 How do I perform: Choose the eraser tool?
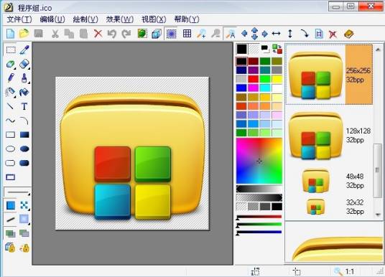pyautogui.click(x=24, y=64)
